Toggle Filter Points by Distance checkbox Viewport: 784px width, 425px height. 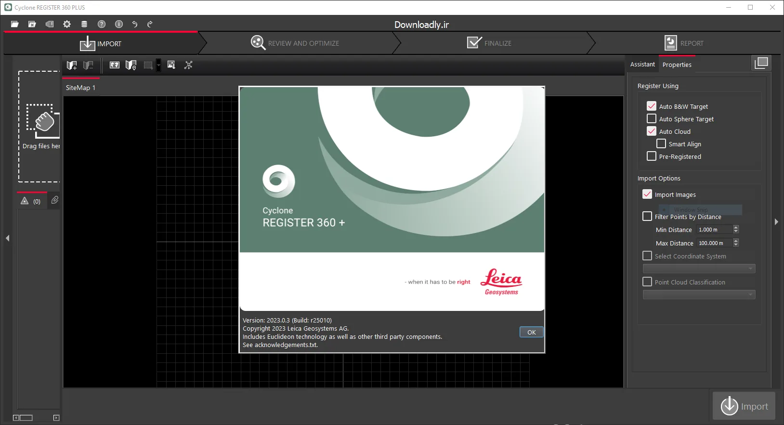tap(647, 216)
